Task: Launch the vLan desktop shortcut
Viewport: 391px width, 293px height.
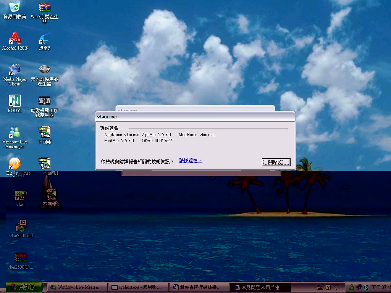Action: [21, 195]
